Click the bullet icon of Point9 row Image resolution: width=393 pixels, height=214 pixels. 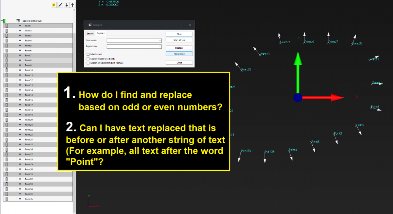pyautogui.click(x=20, y=65)
